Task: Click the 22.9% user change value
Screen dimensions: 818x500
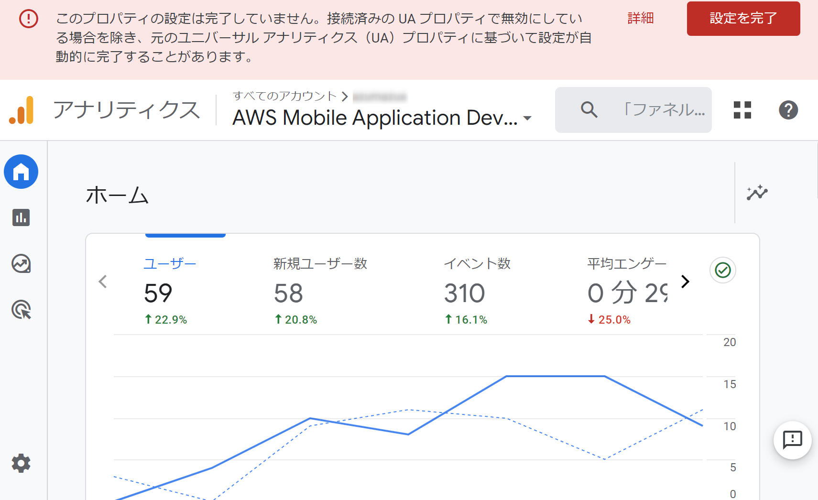Action: (x=166, y=319)
